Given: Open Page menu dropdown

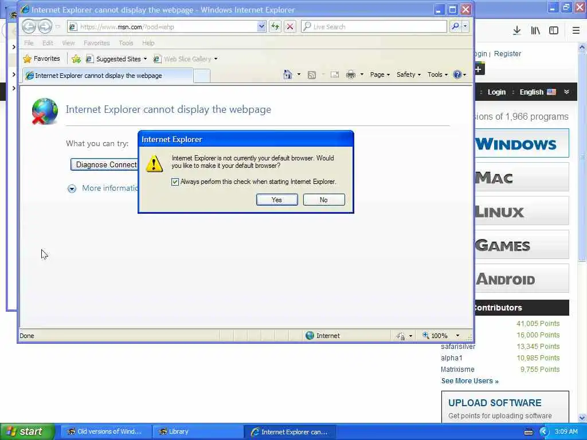Looking at the screenshot, I should pos(380,74).
